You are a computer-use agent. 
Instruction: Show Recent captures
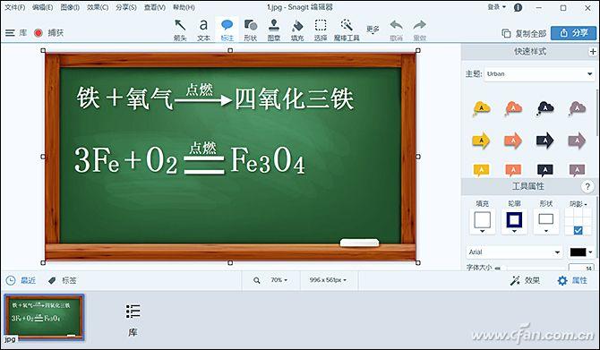pyautogui.click(x=21, y=280)
